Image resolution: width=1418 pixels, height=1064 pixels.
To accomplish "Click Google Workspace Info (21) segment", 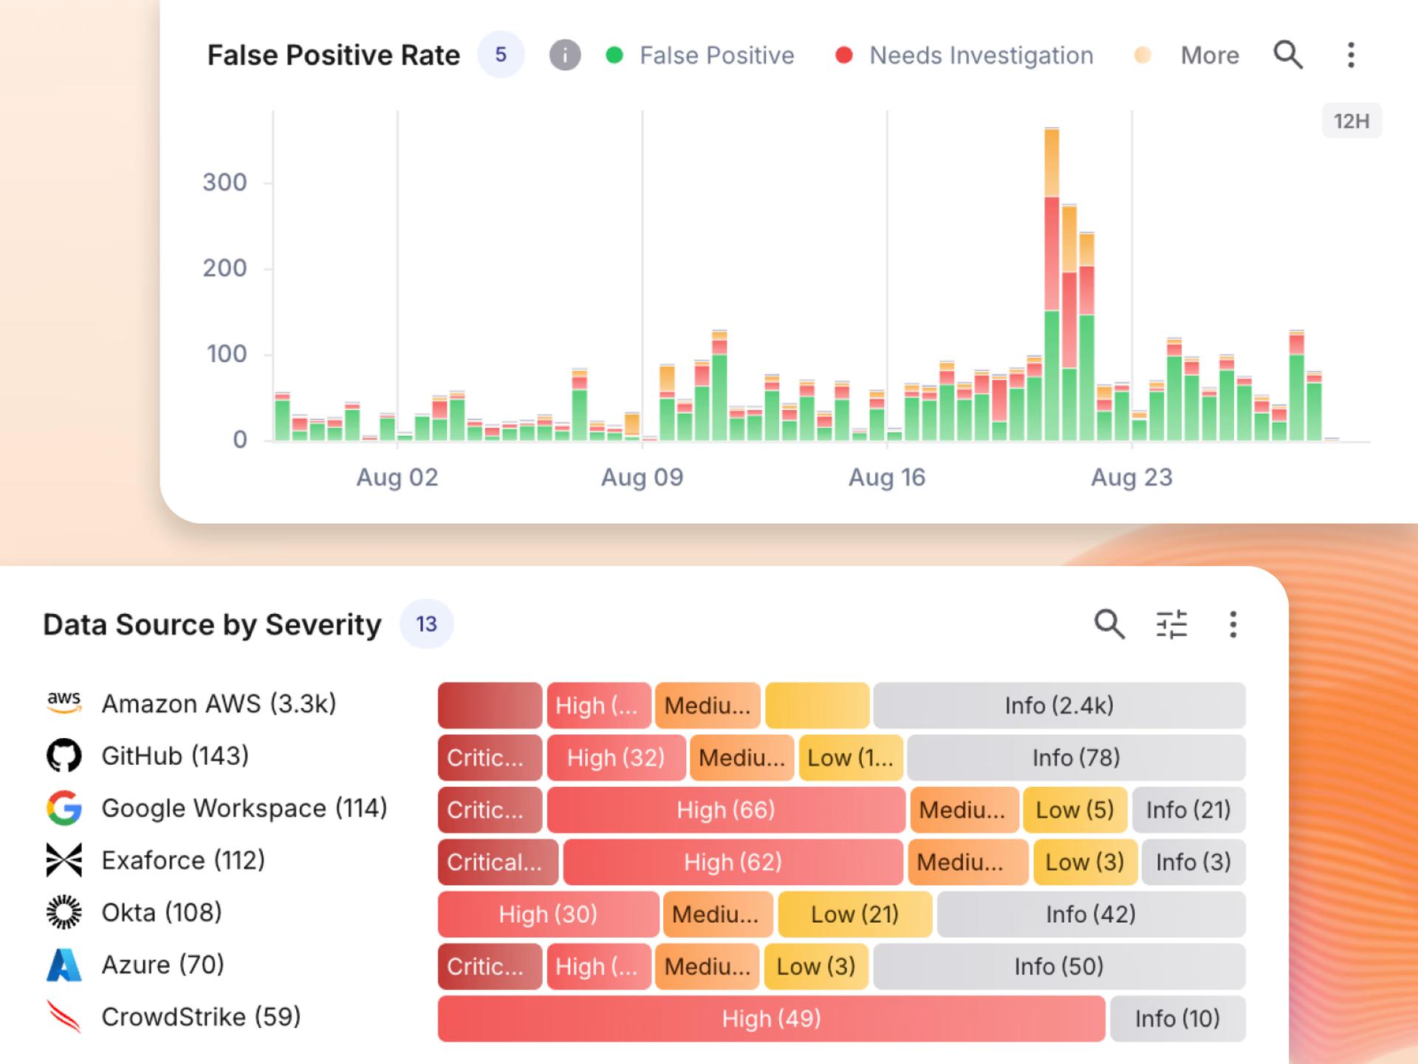I will (x=1189, y=810).
